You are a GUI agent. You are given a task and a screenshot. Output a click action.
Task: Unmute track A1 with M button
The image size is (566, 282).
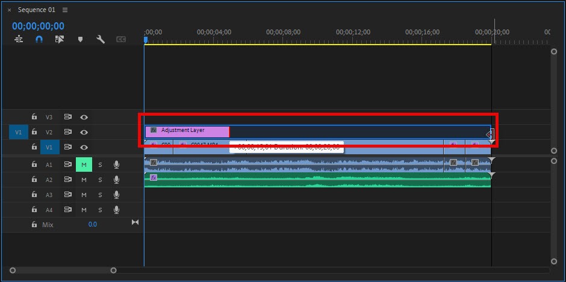84,164
